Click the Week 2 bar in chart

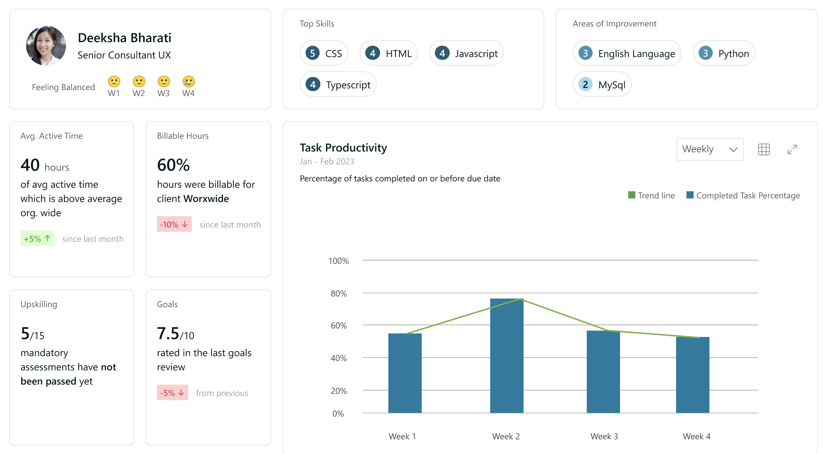(506, 356)
